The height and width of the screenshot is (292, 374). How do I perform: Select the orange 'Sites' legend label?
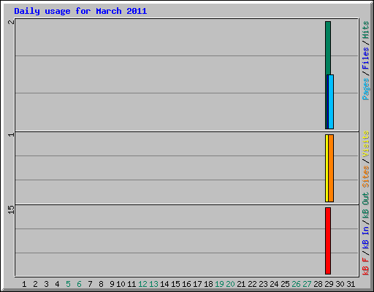(x=365, y=176)
